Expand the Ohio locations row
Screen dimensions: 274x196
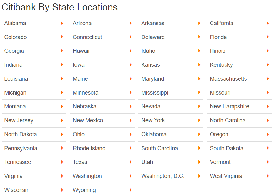(79, 134)
